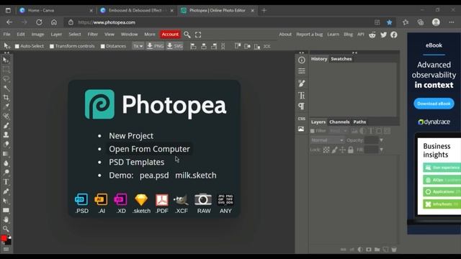Open the CSS panel icon
This screenshot has width=461, height=259.
tap(301, 119)
